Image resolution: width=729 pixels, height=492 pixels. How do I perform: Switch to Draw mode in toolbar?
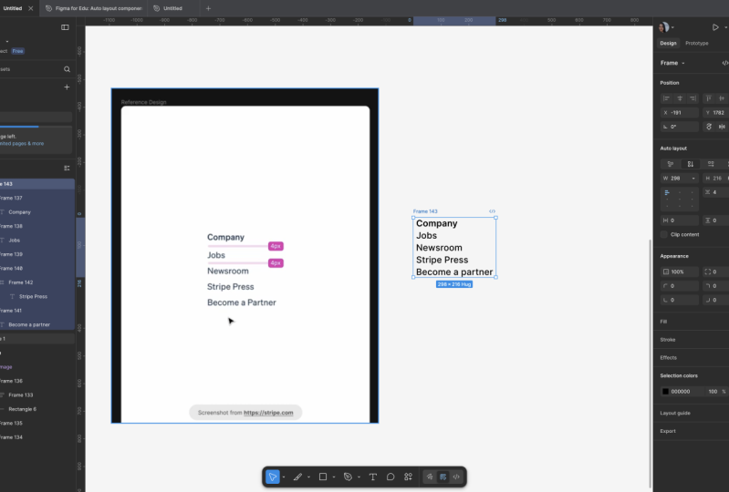pyautogui.click(x=430, y=477)
